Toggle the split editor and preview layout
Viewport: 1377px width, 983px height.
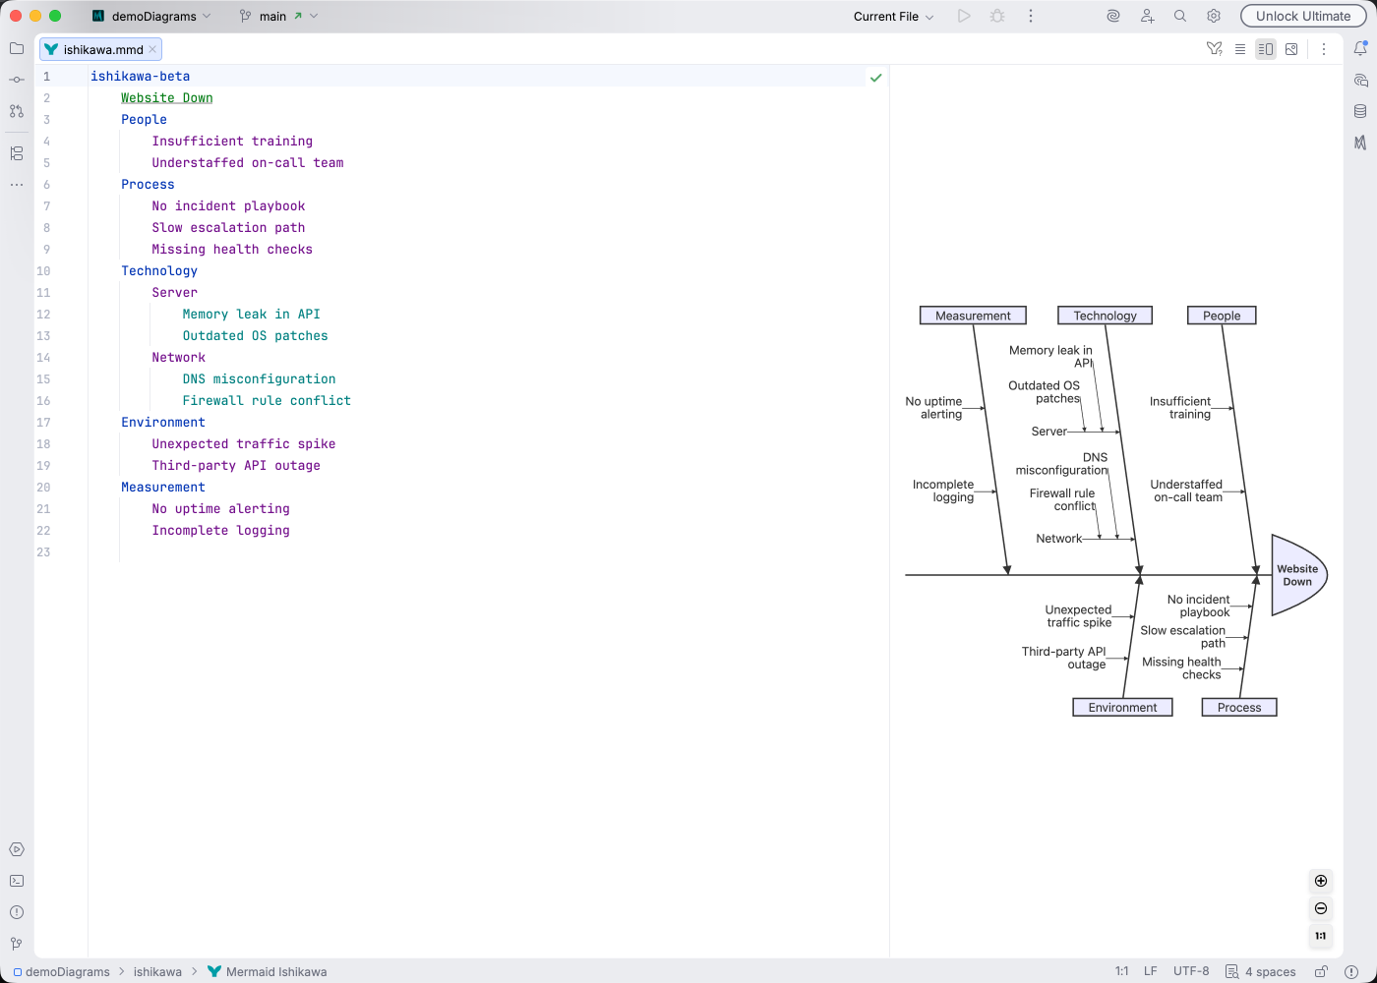click(1266, 48)
